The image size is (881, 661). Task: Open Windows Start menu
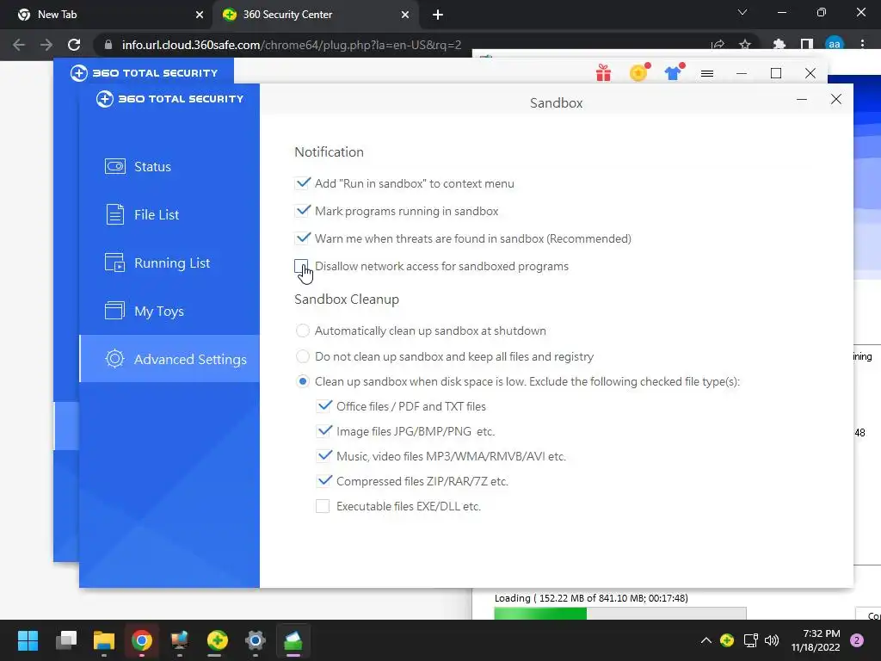[28, 640]
